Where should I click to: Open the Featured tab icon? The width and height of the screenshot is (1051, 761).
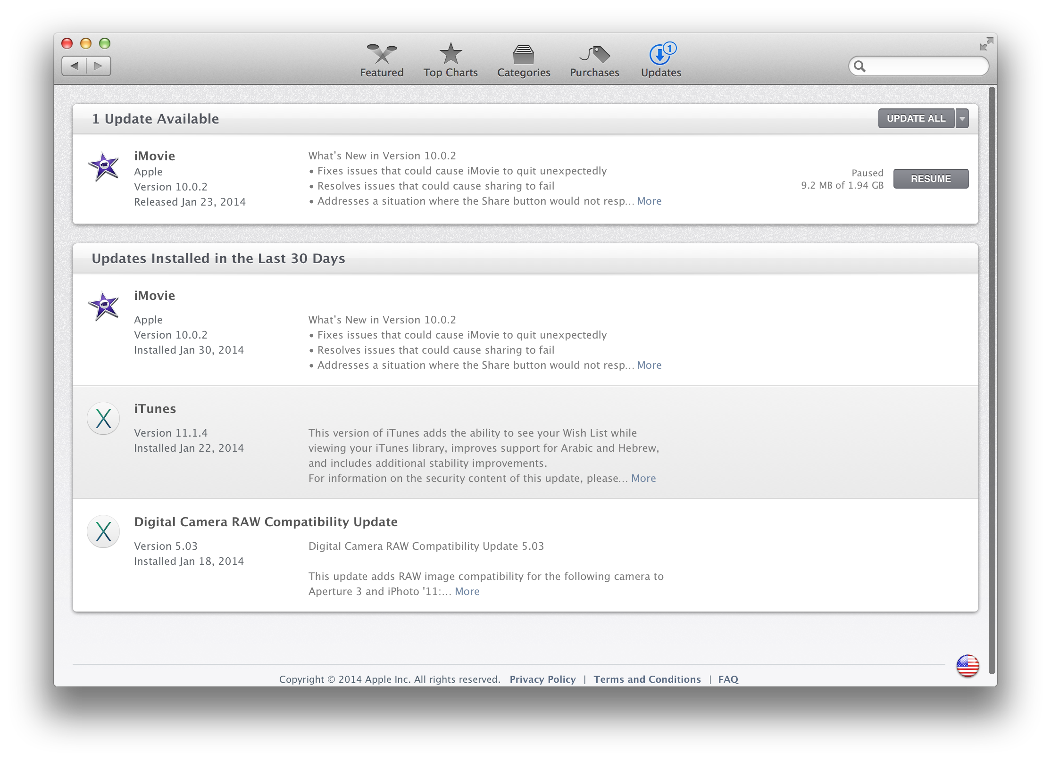click(382, 54)
